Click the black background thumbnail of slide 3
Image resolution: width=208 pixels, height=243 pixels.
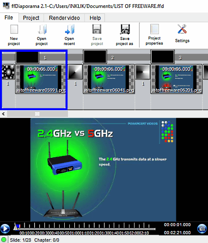point(163,56)
